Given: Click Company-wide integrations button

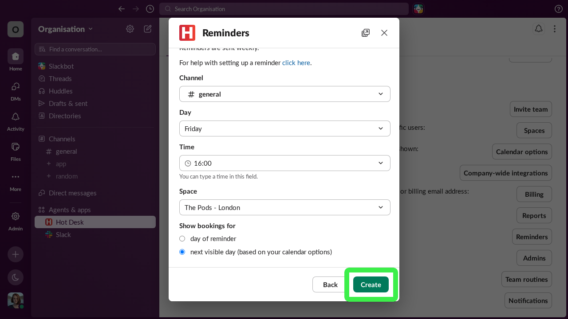Looking at the screenshot, I should click(506, 173).
